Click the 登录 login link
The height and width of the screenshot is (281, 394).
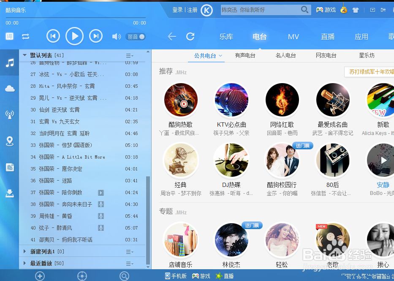coord(177,10)
